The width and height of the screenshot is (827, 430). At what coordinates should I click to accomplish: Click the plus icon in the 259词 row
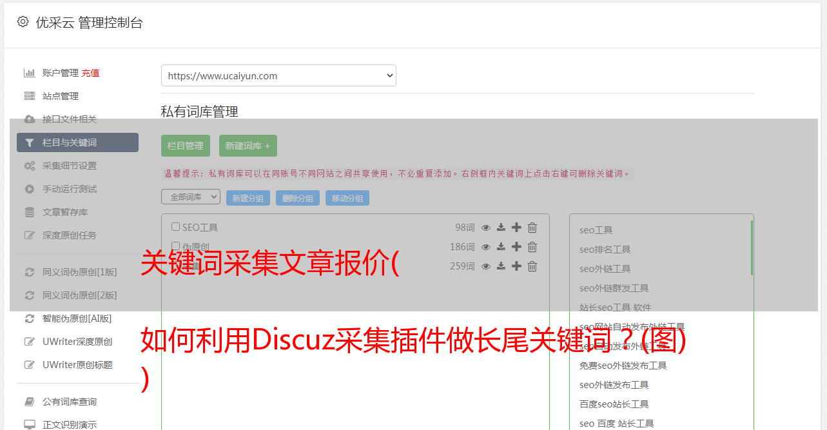516,266
